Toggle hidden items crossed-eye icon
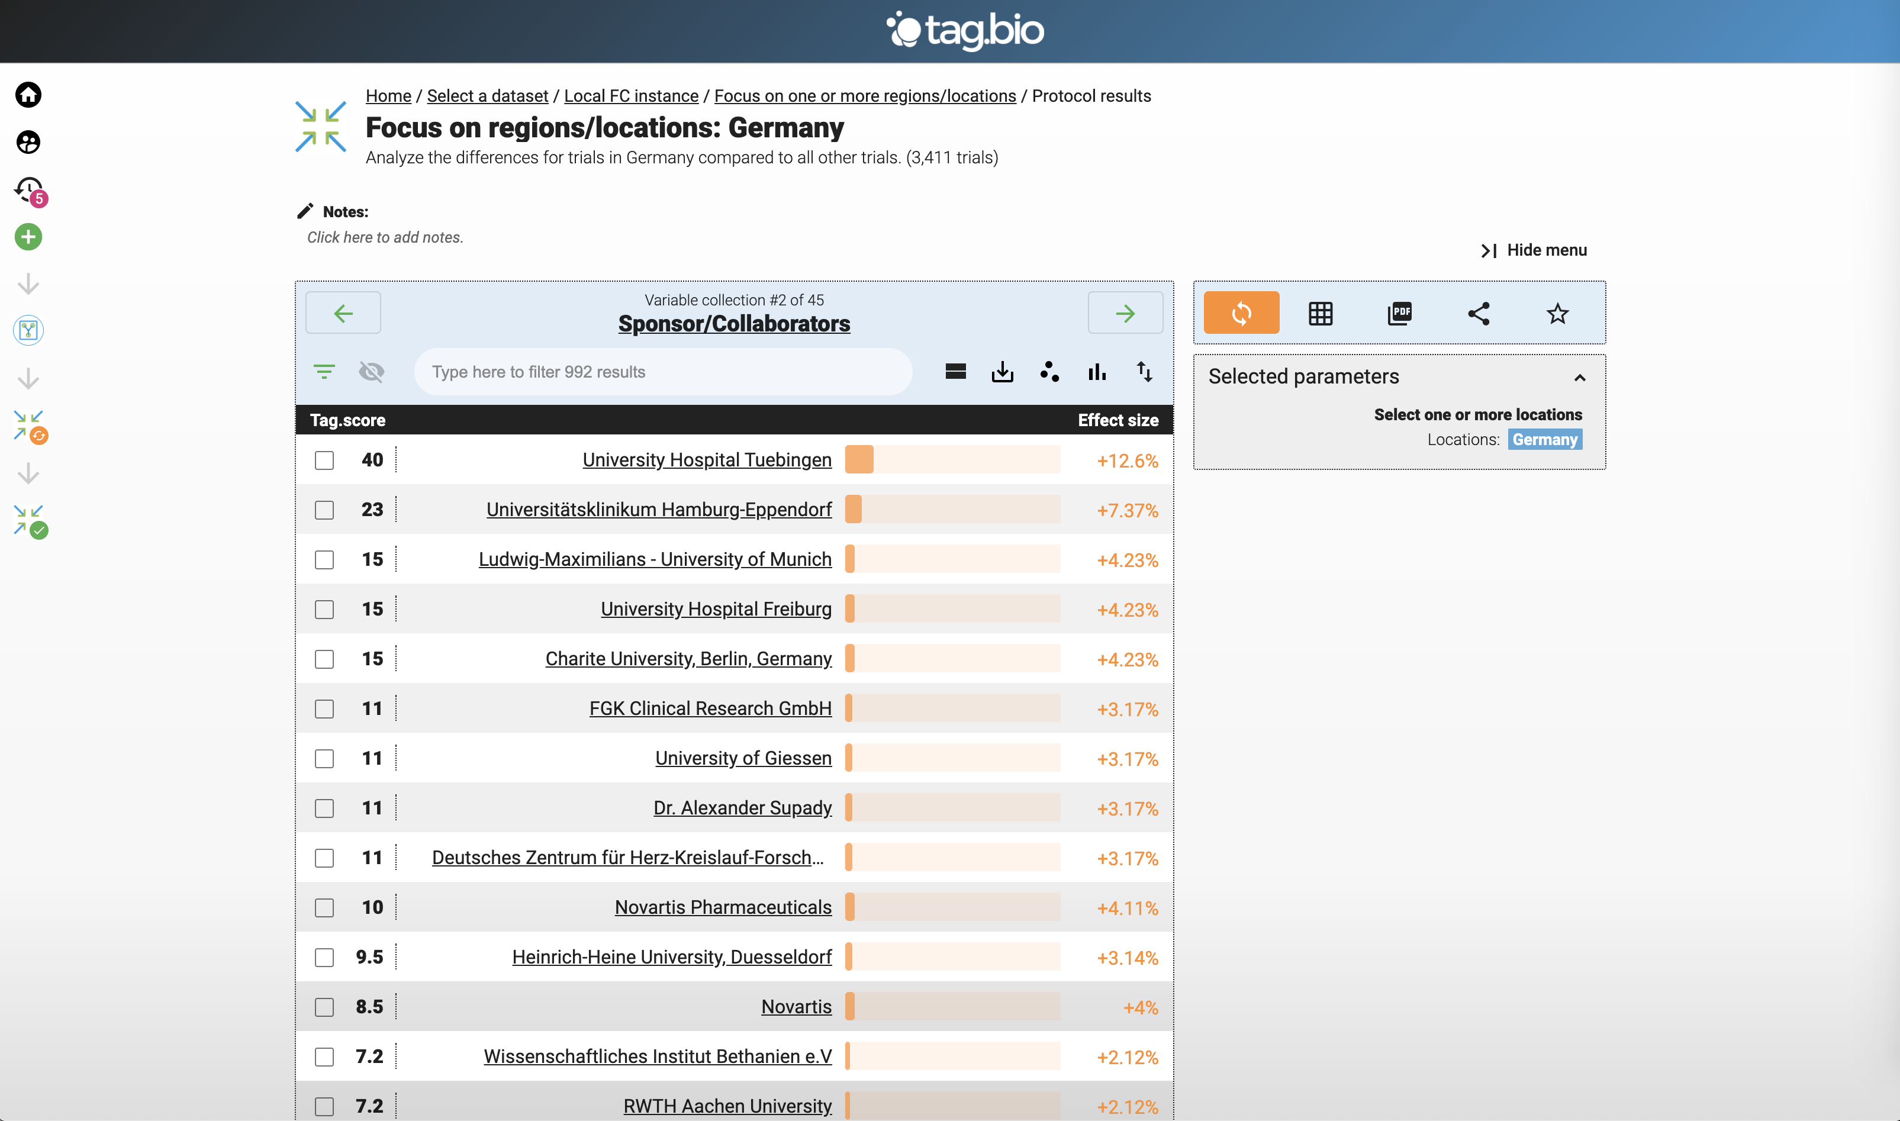 coord(371,372)
